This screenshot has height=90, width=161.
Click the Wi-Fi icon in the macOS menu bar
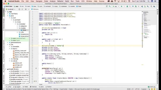point(115,1)
